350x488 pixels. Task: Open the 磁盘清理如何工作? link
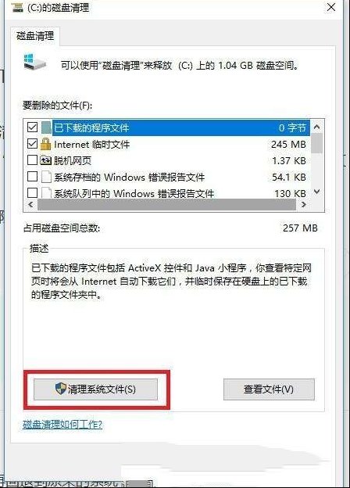(62, 425)
